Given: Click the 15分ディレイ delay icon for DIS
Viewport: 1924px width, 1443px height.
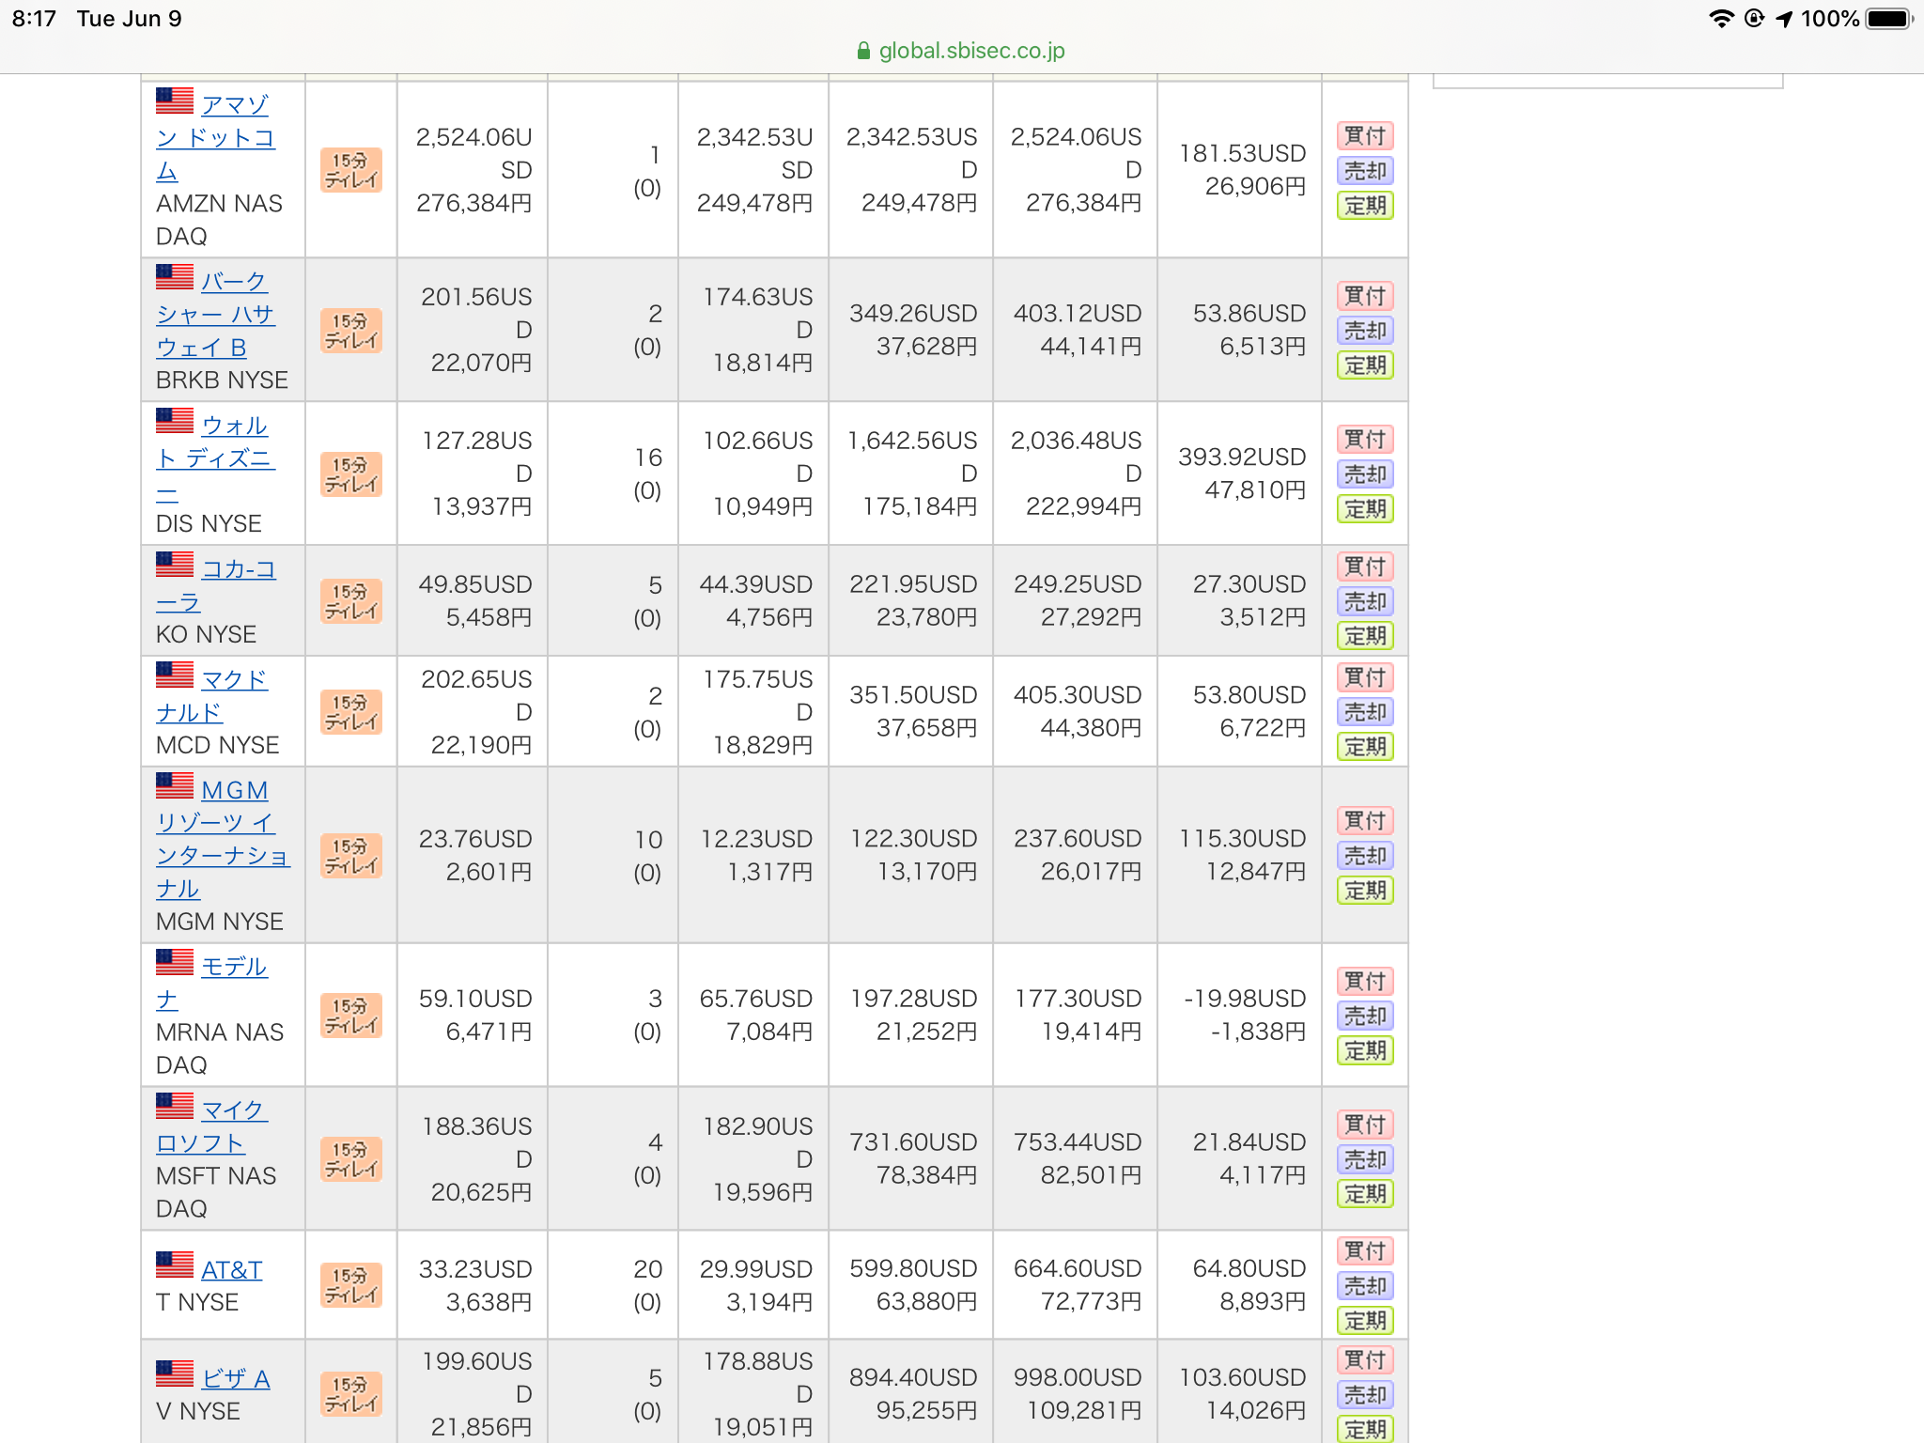Looking at the screenshot, I should click(x=351, y=474).
